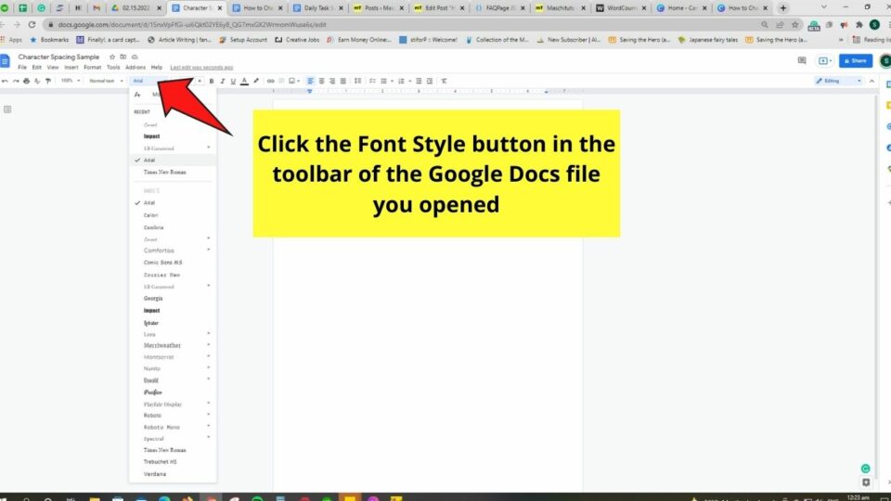The image size is (891, 501).
Task: Center align the text
Action: click(x=321, y=82)
